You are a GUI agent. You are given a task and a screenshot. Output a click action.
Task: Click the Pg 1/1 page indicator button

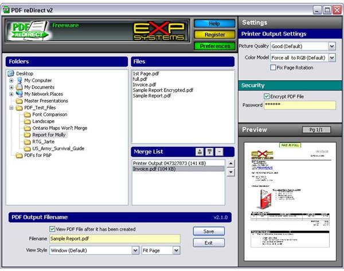[316, 130]
